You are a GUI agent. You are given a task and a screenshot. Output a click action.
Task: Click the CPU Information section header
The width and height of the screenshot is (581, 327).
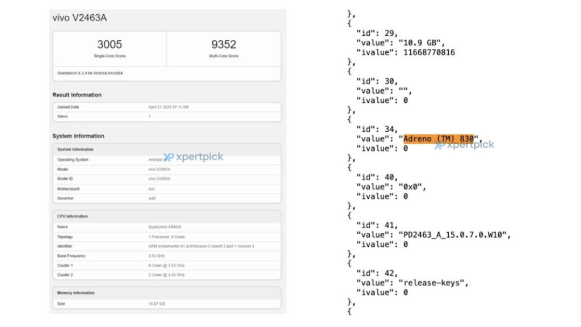[167, 216]
